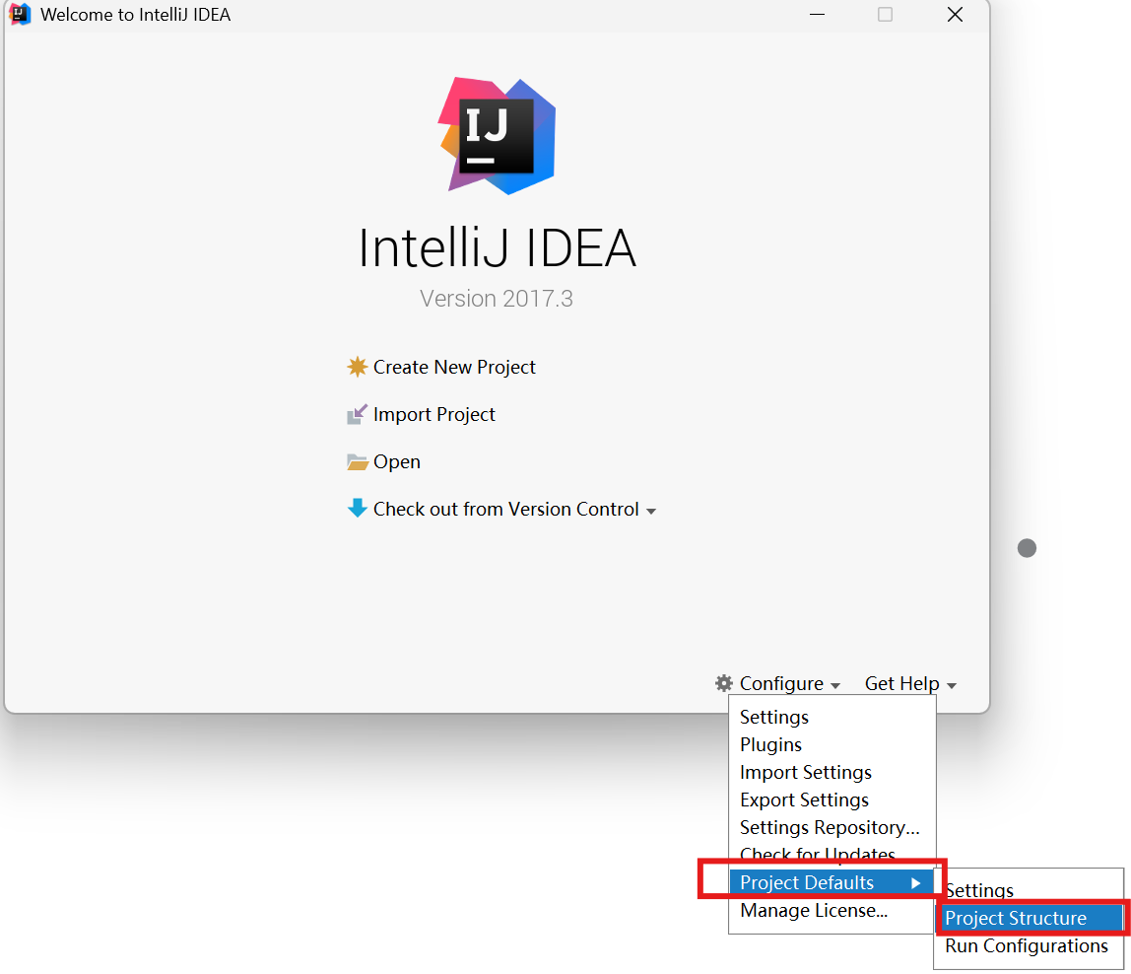The height and width of the screenshot is (974, 1131).
Task: Choose Settings in Project Defaults submenu
Action: [1029, 890]
